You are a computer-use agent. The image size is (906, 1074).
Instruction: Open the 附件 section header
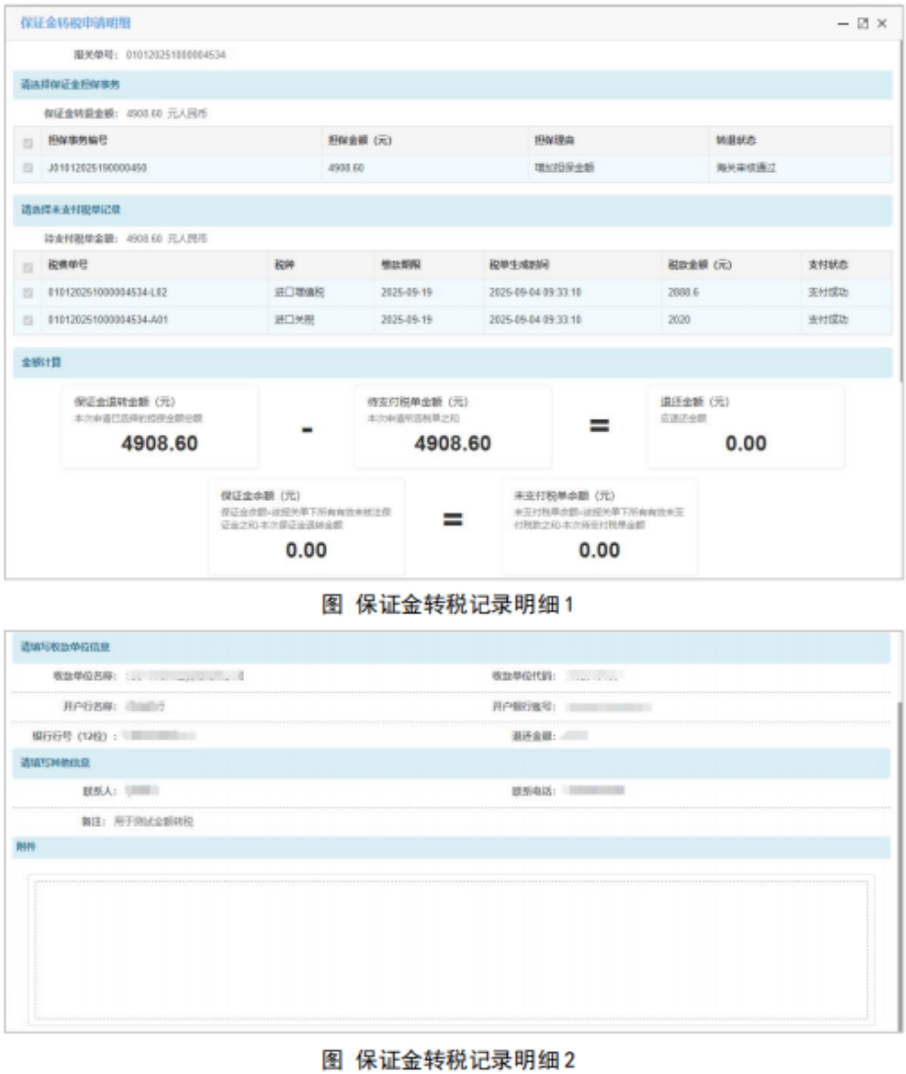[451, 847]
